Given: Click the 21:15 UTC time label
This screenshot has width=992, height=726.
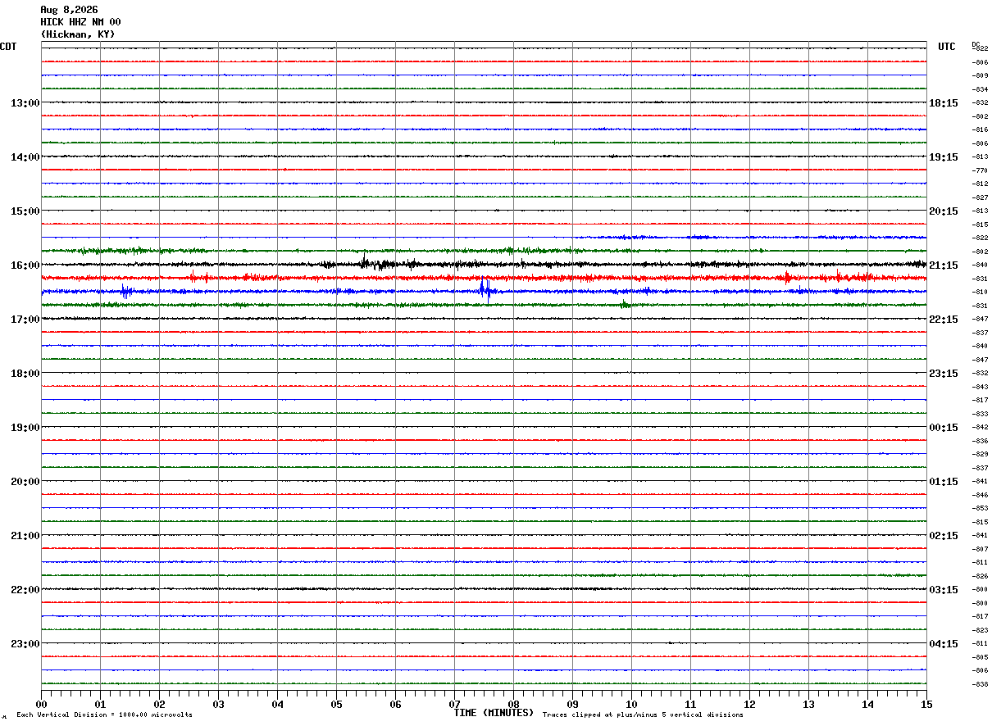Looking at the screenshot, I should click(x=944, y=265).
